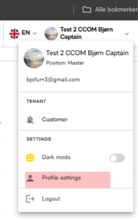138x220 pixels.
Task: Click the Dark mode label
Action: pyautogui.click(x=56, y=157)
